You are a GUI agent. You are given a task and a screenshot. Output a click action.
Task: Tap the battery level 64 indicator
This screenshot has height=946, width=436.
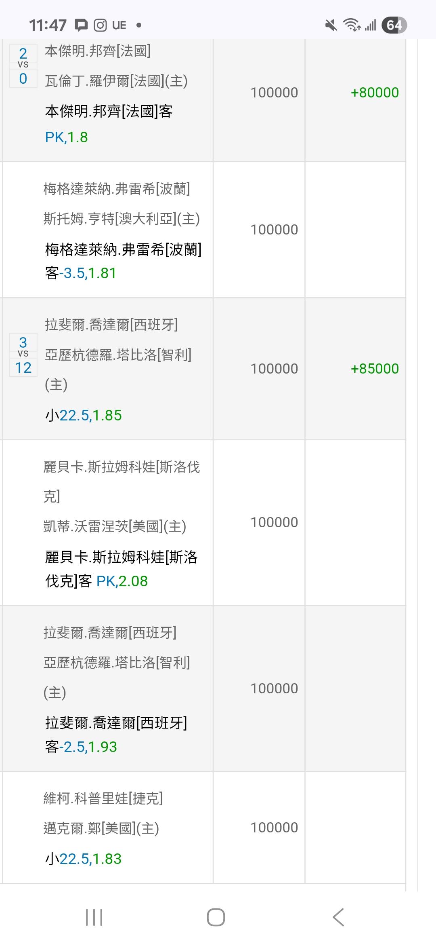394,25
